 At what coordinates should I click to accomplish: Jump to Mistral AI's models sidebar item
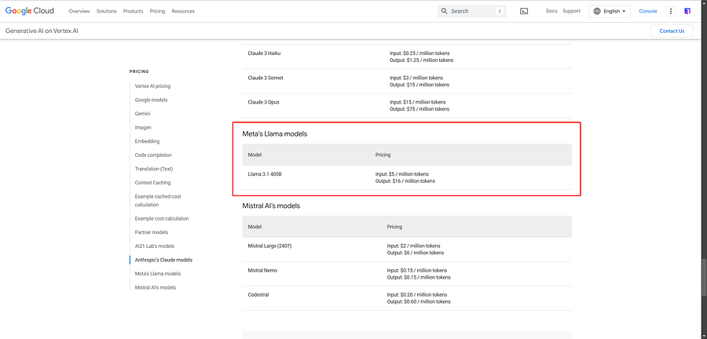[155, 287]
